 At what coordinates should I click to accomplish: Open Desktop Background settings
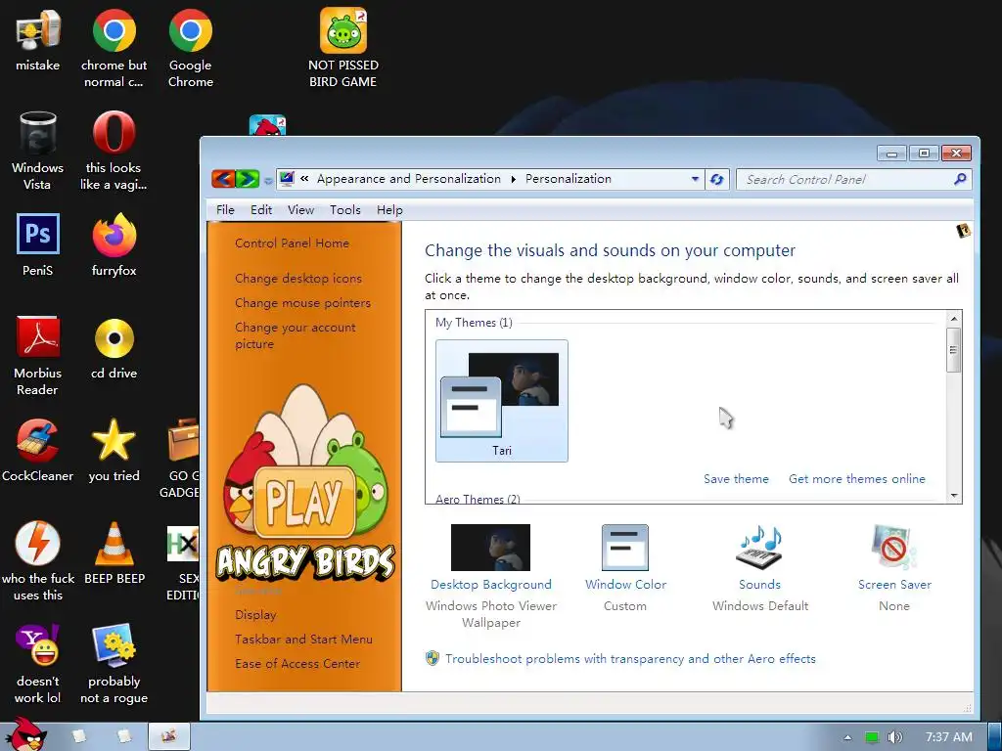[491, 556]
